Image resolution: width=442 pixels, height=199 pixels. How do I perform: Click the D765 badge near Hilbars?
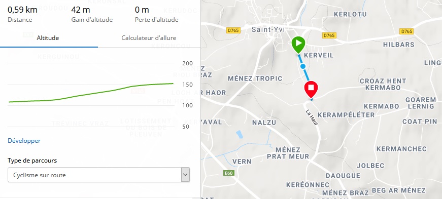coord(407,31)
